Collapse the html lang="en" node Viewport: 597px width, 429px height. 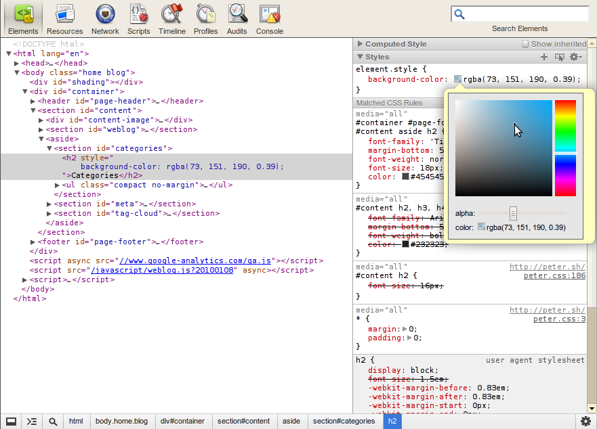pyautogui.click(x=9, y=53)
